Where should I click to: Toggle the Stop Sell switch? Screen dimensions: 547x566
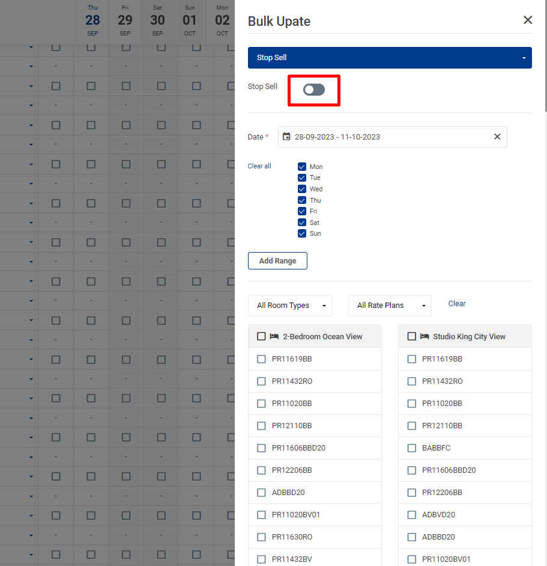(x=314, y=90)
